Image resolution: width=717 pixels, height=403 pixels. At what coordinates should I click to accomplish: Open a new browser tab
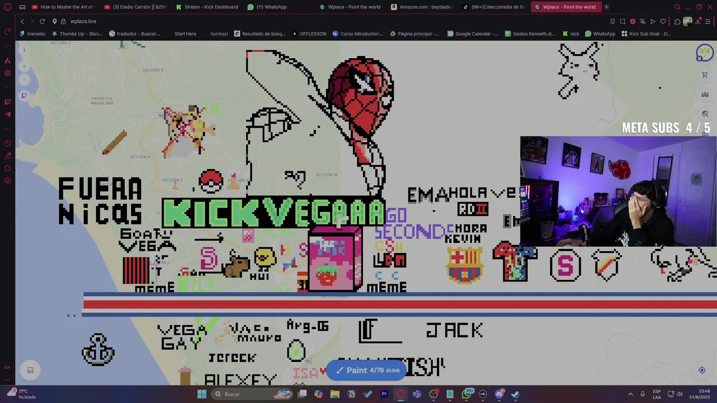pos(606,7)
